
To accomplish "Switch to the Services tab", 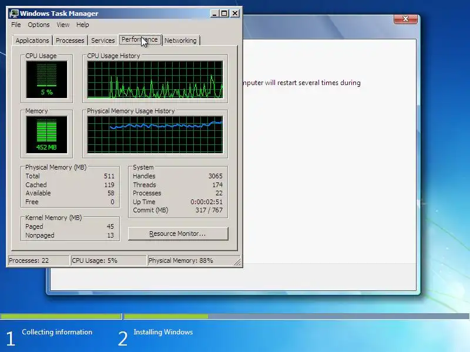I will point(103,40).
